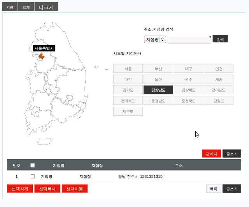Click the highlighted Seoul region on map
This screenshot has height=207, width=249.
(41, 56)
